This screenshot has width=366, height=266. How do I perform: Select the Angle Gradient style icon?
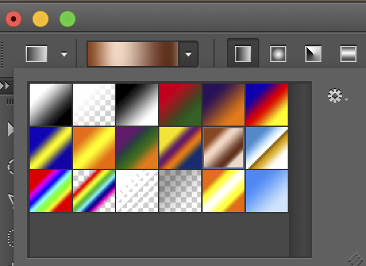pyautogui.click(x=313, y=54)
